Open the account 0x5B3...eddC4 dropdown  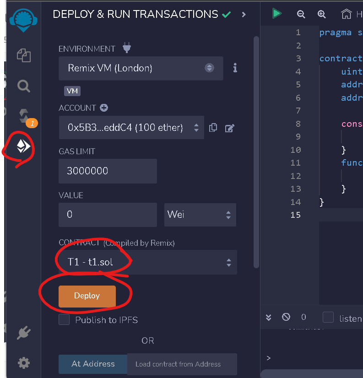(131, 128)
